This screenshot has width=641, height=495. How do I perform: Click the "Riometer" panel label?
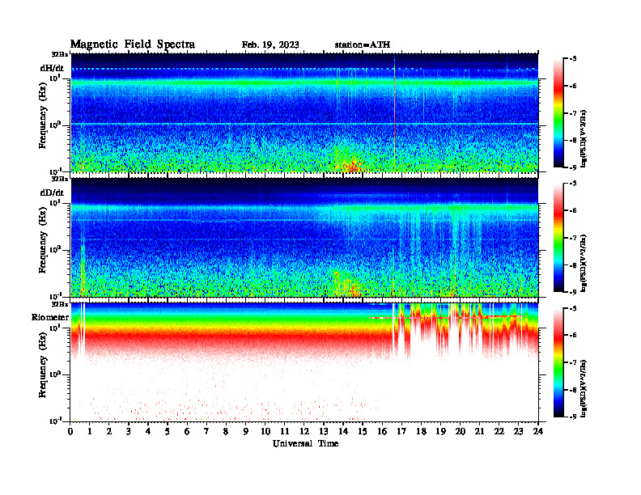coord(50,317)
